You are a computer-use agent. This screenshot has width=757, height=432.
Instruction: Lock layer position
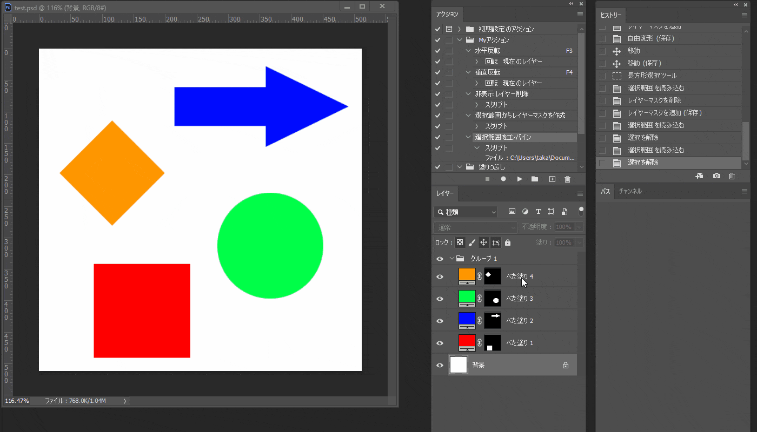483,242
